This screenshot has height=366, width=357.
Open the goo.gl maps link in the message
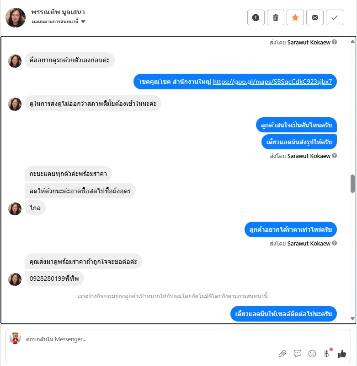click(x=272, y=82)
